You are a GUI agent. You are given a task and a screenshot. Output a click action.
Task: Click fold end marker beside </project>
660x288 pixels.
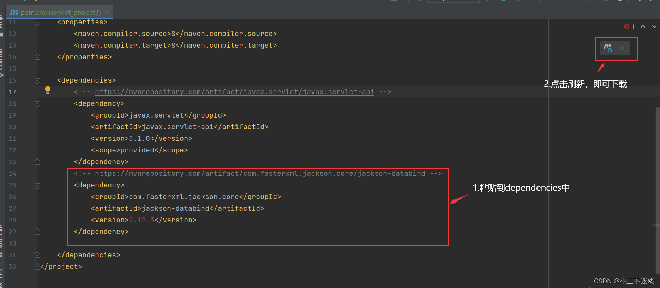click(37, 266)
